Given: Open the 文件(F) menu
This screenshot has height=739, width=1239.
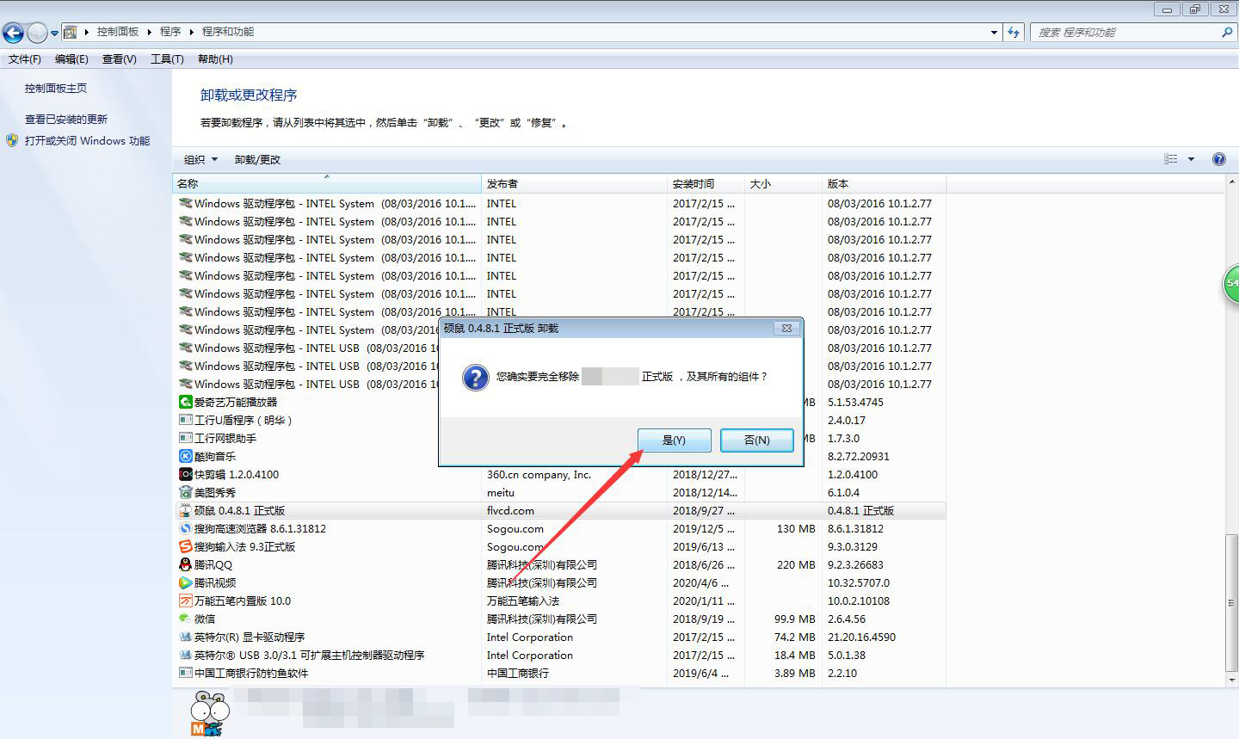Looking at the screenshot, I should click(x=25, y=59).
